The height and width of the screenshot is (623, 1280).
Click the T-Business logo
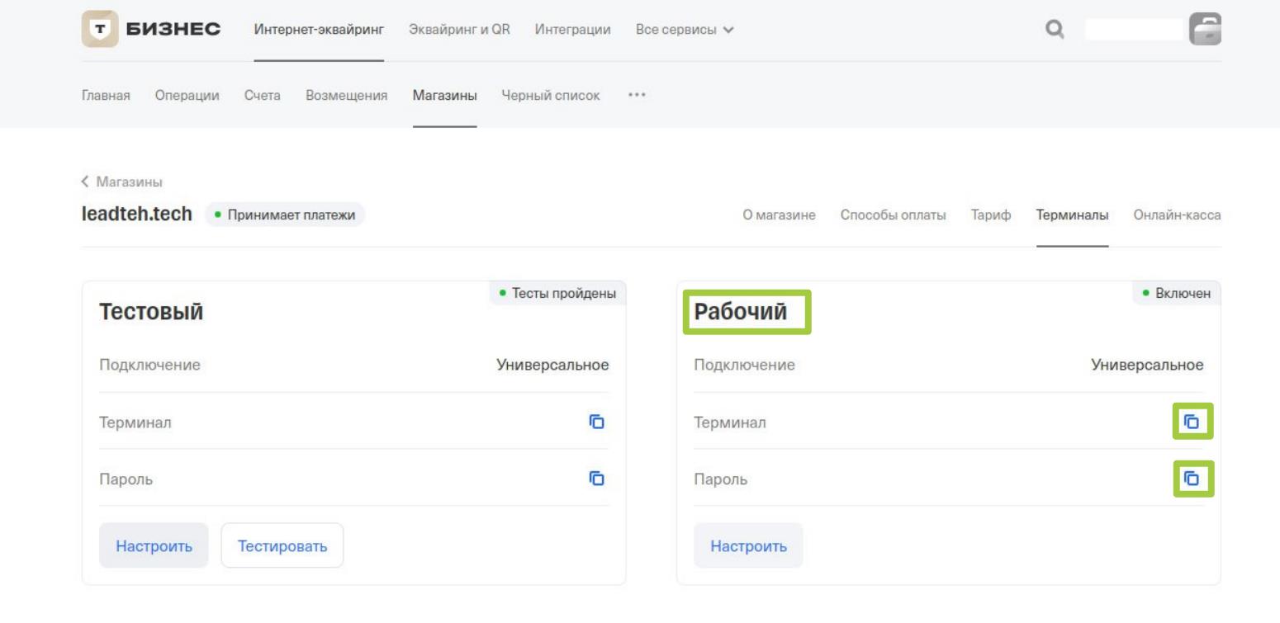[151, 30]
